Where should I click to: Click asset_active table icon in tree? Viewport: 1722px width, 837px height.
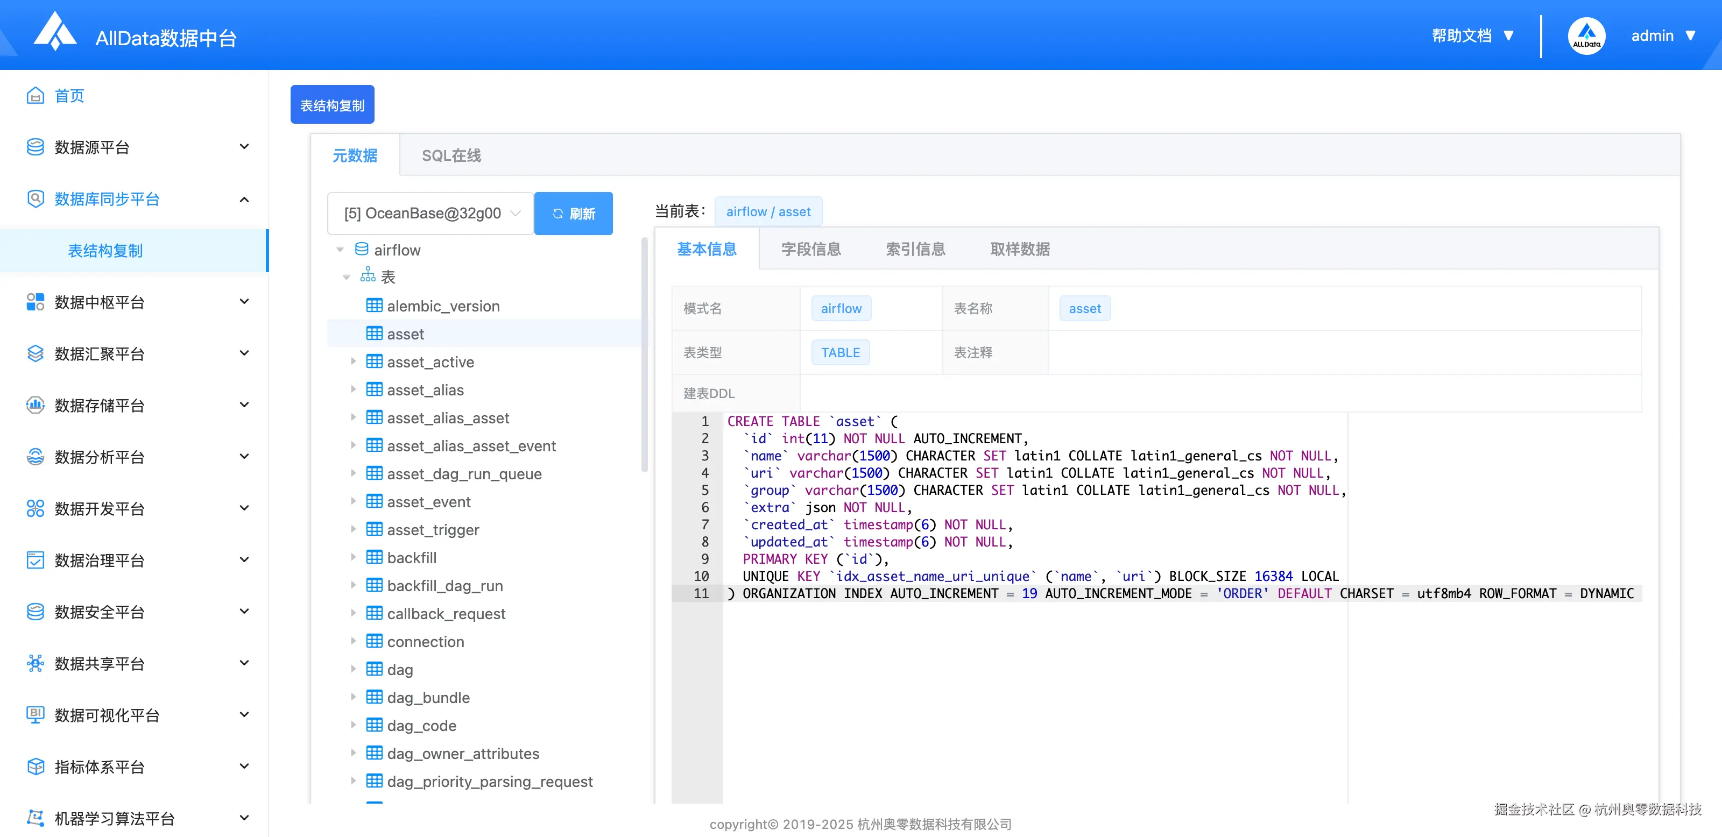[x=375, y=361]
